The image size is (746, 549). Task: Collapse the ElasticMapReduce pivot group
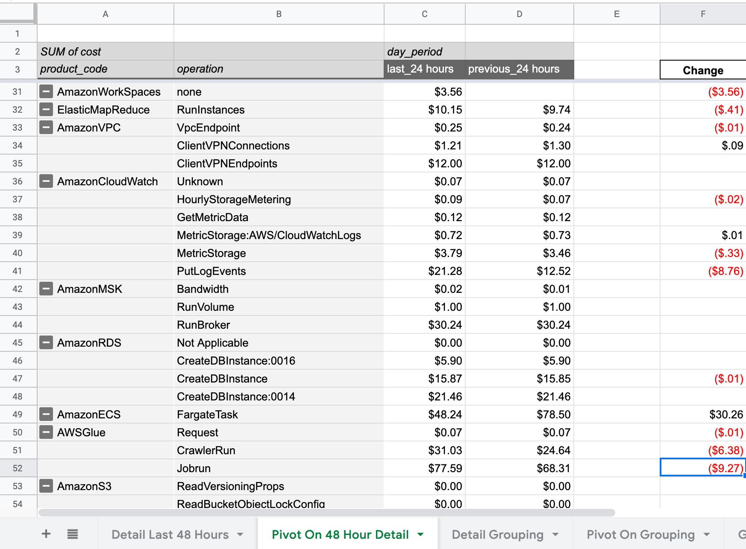click(46, 109)
